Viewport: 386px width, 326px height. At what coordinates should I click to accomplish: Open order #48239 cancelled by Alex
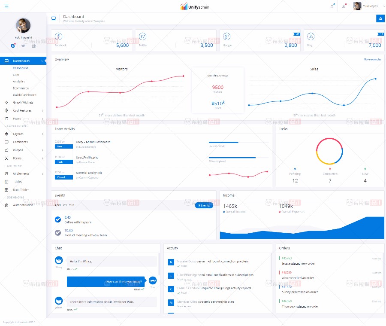click(286, 273)
